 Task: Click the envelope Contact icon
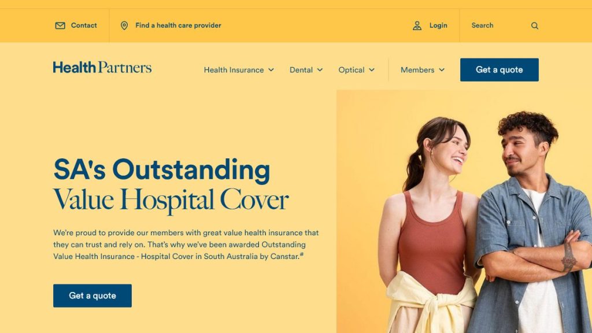tap(60, 25)
